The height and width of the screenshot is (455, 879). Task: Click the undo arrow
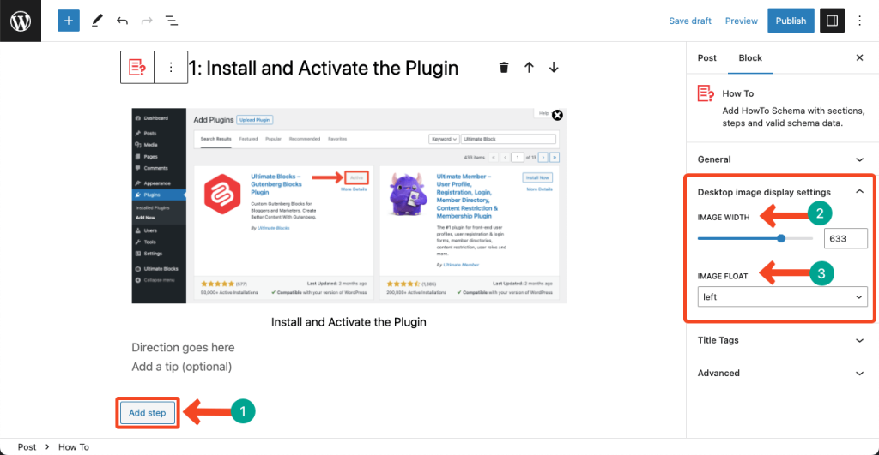coord(122,21)
